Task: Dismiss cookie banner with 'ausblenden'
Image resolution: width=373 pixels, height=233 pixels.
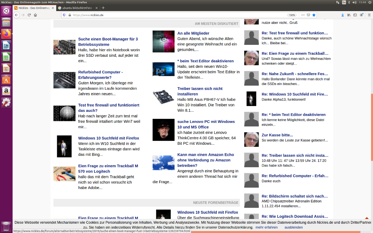Action: [x=293, y=227]
